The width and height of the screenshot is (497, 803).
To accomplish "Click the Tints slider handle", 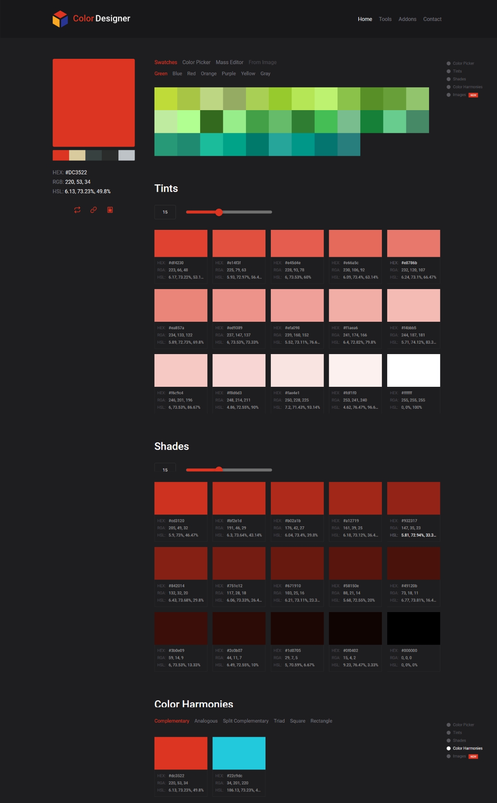I will pyautogui.click(x=219, y=212).
